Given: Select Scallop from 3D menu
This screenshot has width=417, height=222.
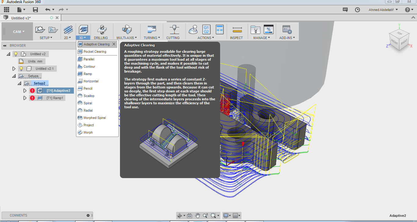Looking at the screenshot, I should pyautogui.click(x=97, y=96).
